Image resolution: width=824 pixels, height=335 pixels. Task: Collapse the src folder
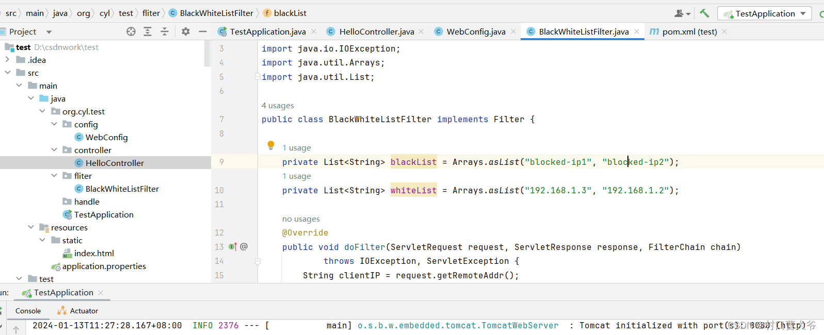pyautogui.click(x=7, y=73)
